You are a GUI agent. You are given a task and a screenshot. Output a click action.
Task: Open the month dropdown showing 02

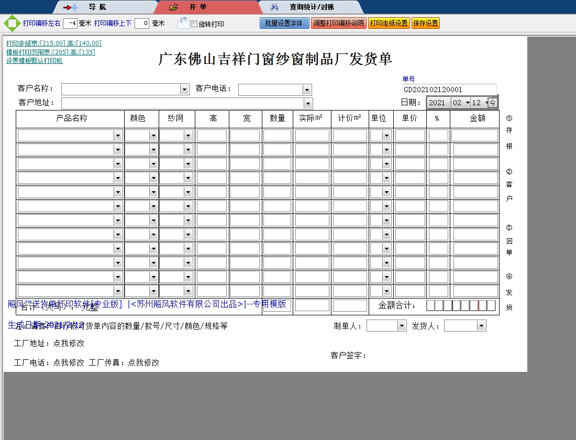click(467, 103)
